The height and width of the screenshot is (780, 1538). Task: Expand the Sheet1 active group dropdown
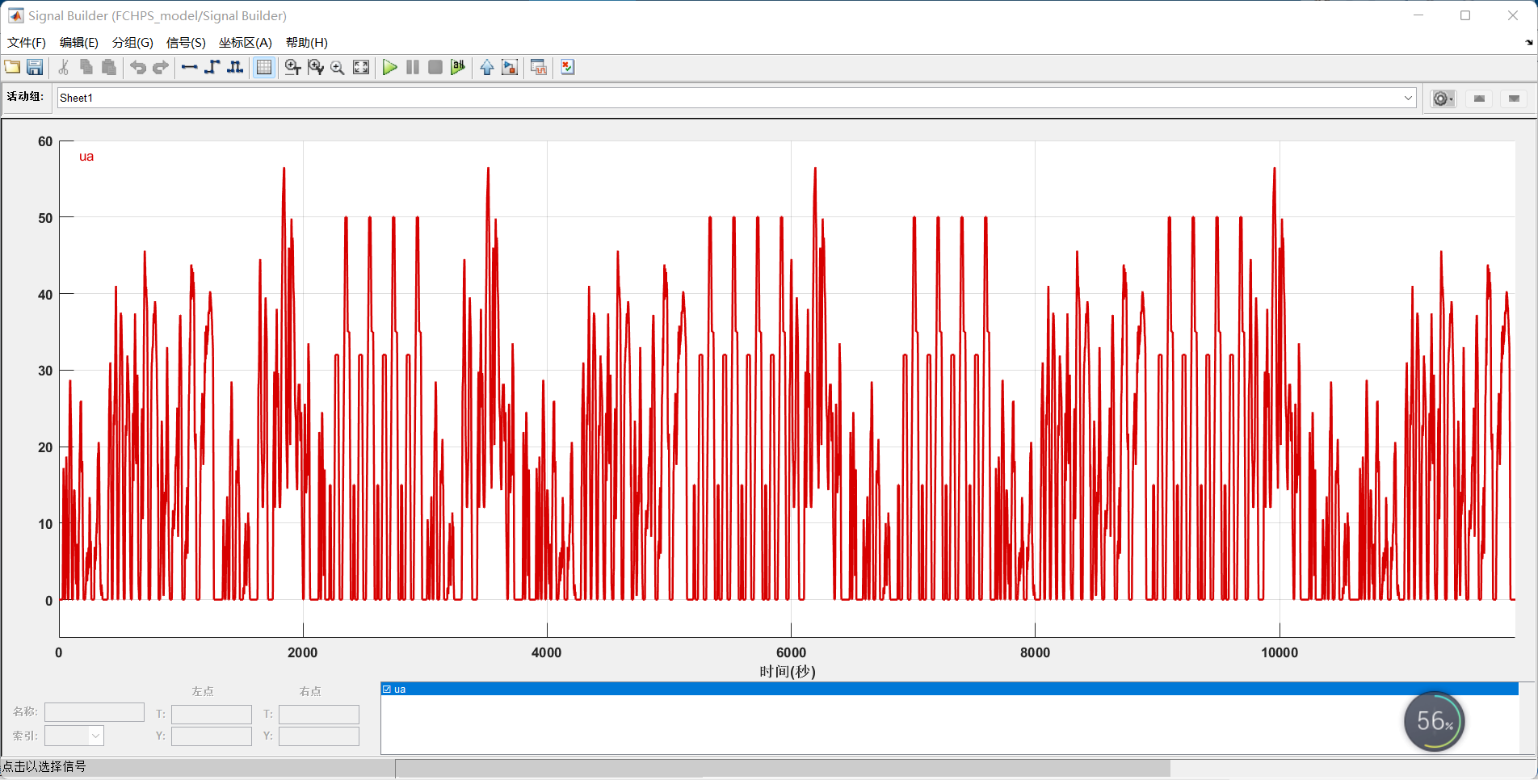tap(1408, 98)
